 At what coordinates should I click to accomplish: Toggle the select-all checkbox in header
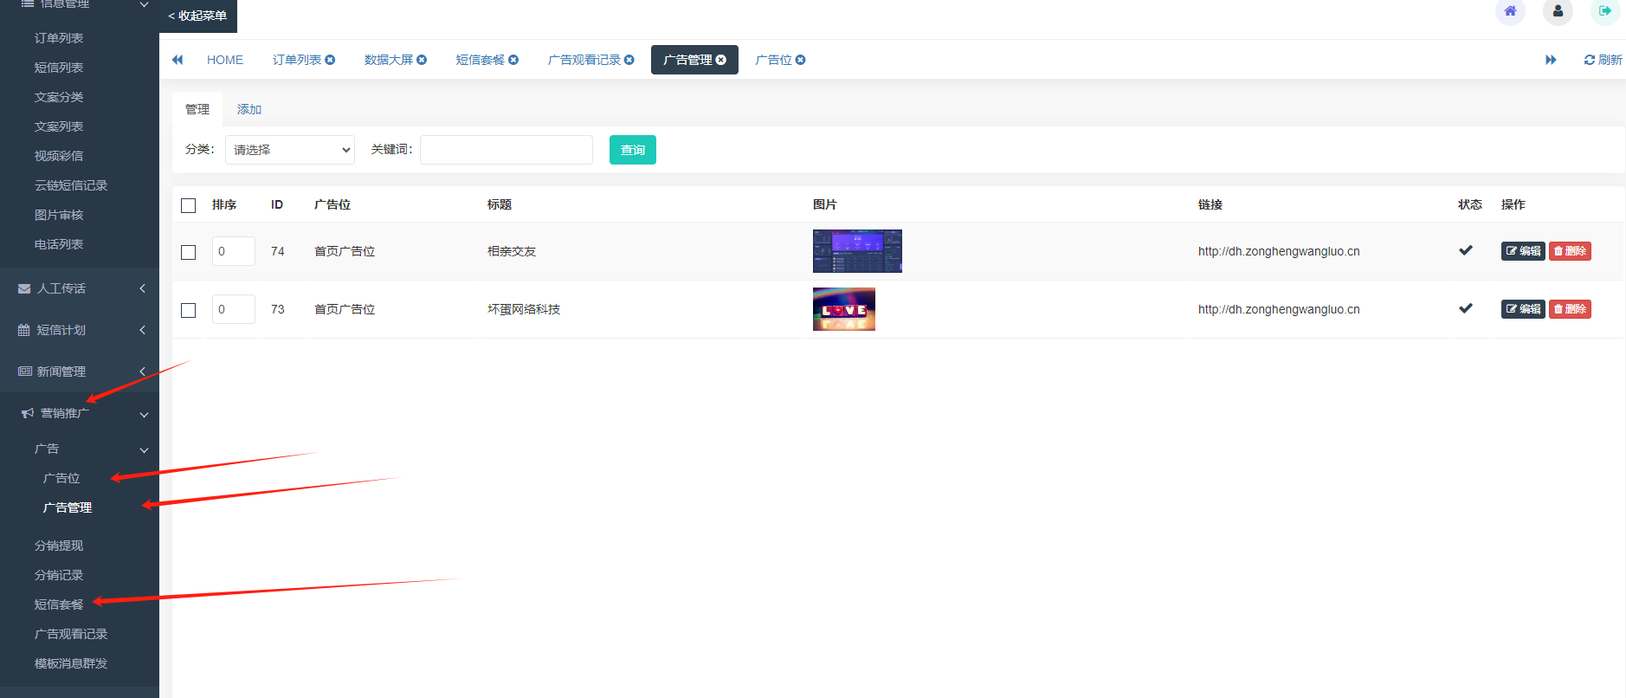click(x=188, y=205)
